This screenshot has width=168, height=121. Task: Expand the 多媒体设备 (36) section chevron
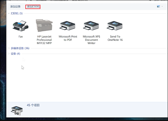pyautogui.click(x=9, y=48)
